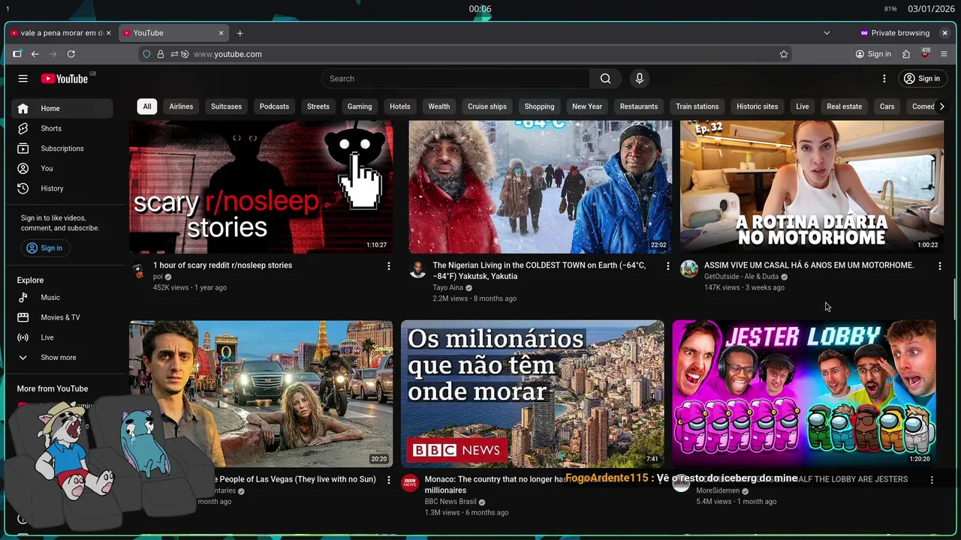Open scary r/nosleep stories thumbnail
Image resolution: width=961 pixels, height=540 pixels.
261,187
